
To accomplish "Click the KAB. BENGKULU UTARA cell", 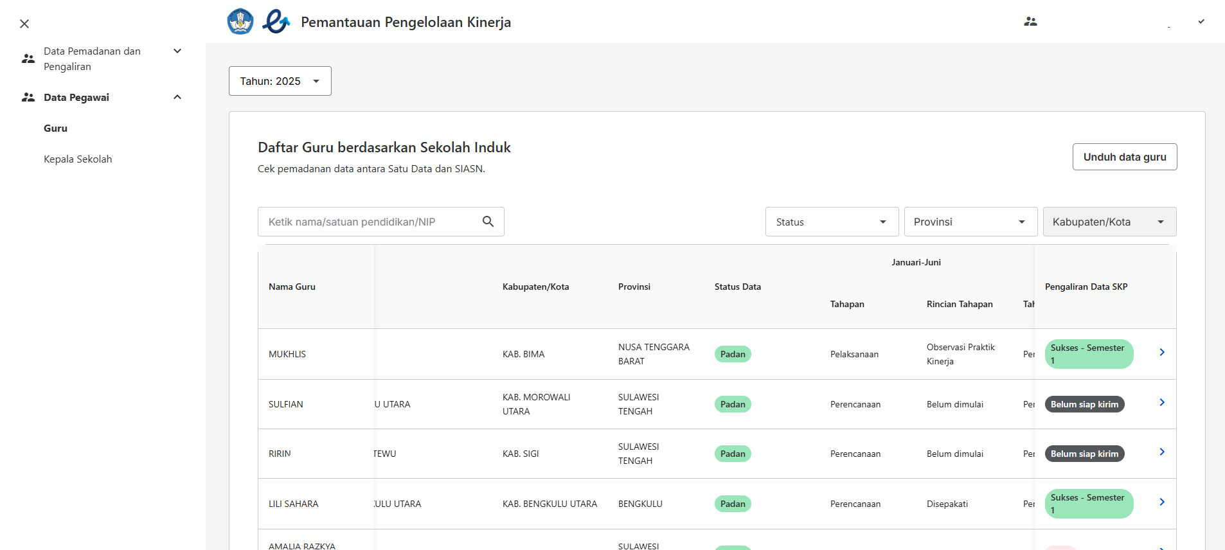I will 550,504.
